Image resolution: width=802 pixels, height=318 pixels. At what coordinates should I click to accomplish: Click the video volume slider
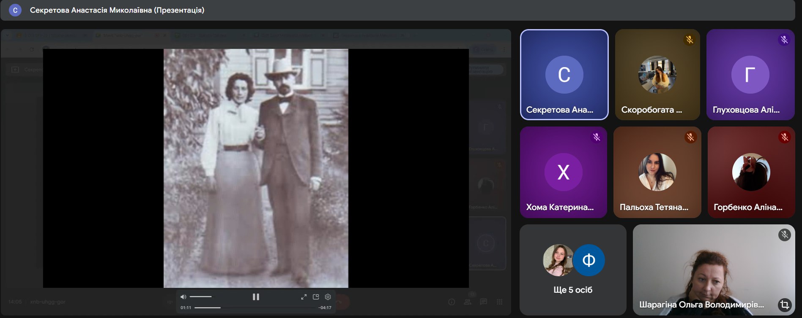click(x=201, y=297)
